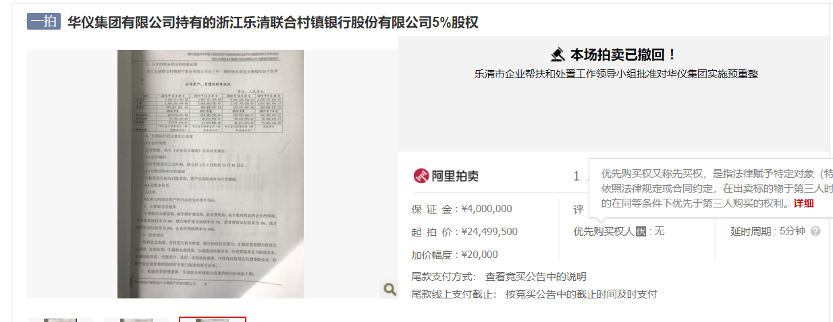Select the red-outlined third thumbnail
Viewport: 833px width, 322px height.
[213, 319]
